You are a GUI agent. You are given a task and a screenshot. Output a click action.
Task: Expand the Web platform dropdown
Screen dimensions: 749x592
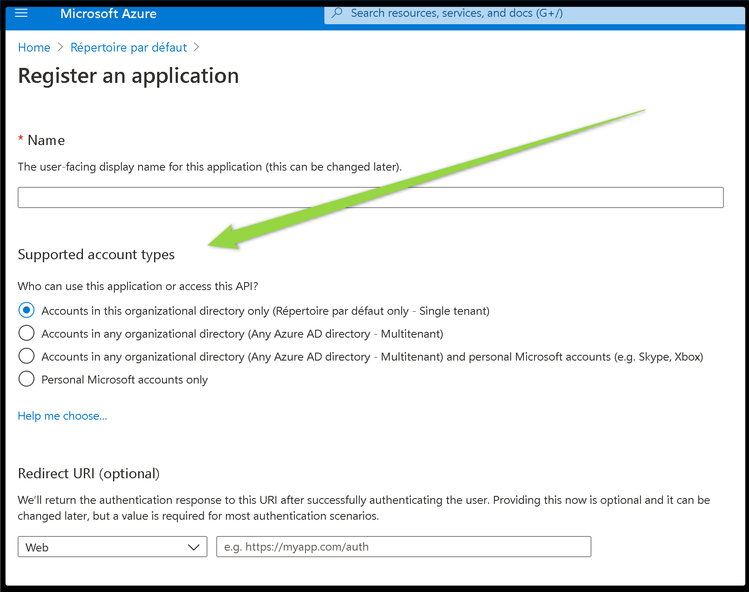click(113, 547)
